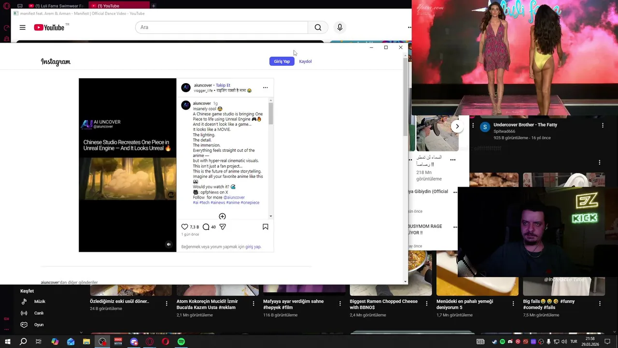Click the 'Giriş Yap' login button

(281, 61)
